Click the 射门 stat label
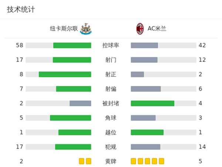This screenshot has width=222, height=167. click(x=111, y=60)
